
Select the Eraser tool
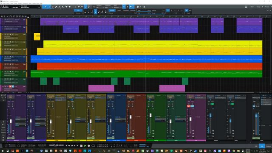click(x=56, y=7)
